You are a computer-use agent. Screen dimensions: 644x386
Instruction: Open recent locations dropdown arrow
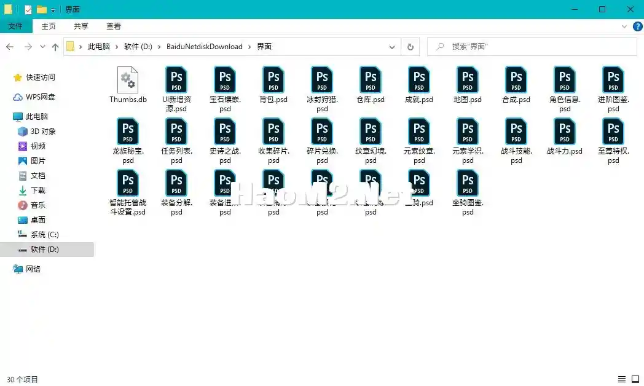42,47
